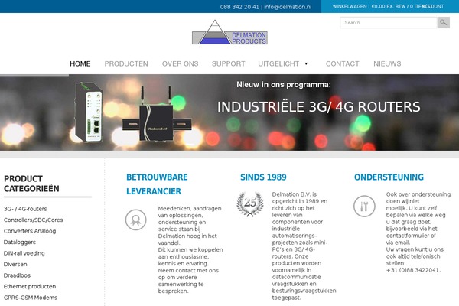
Task: Open the Producten menu item
Action: [x=126, y=63]
